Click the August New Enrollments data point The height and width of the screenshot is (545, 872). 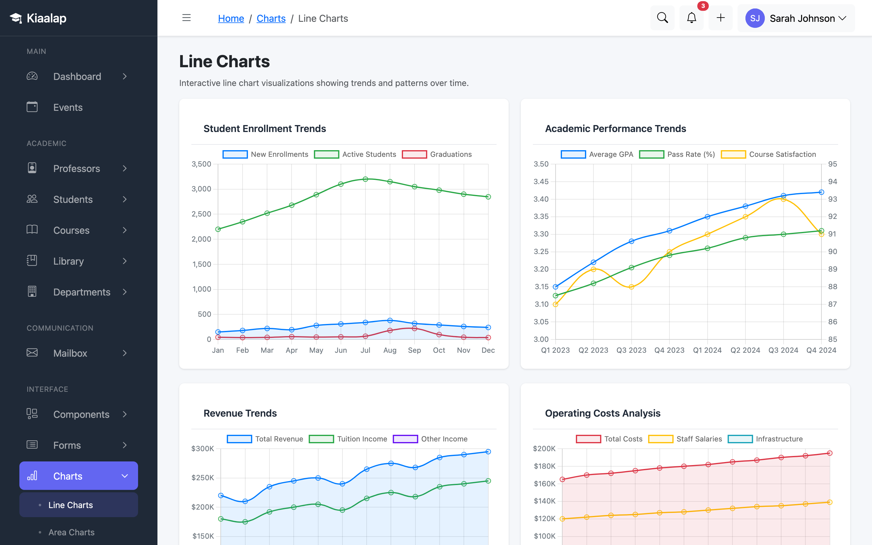tap(390, 320)
